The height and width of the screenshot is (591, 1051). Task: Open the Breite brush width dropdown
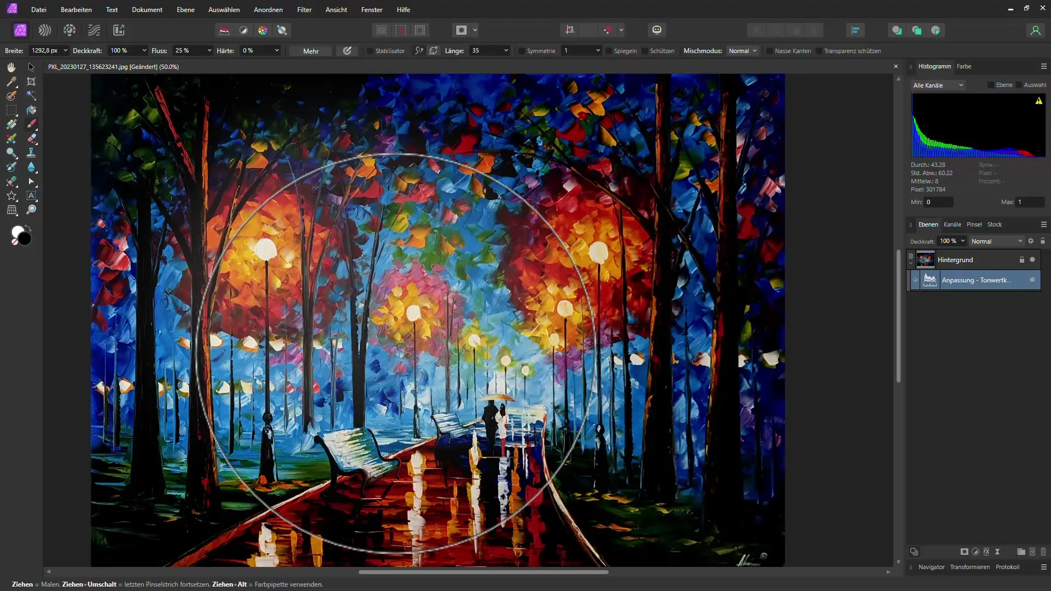coord(66,50)
